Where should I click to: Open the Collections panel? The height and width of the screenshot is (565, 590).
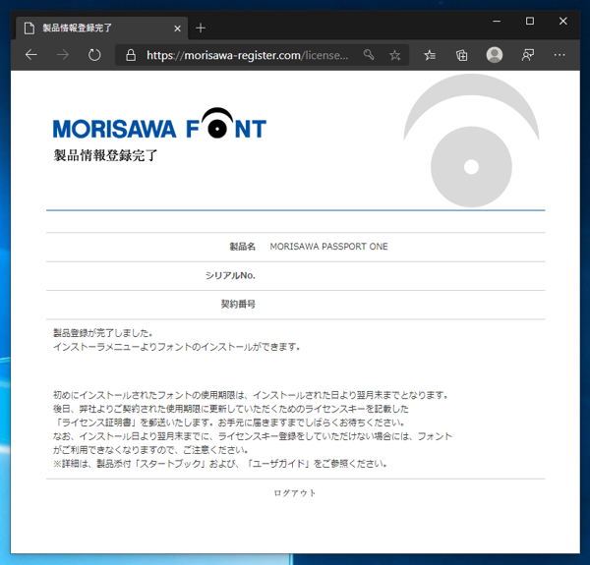click(462, 55)
